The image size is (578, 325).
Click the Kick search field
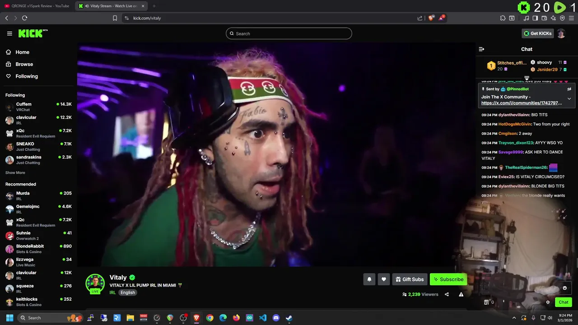pyautogui.click(x=289, y=33)
